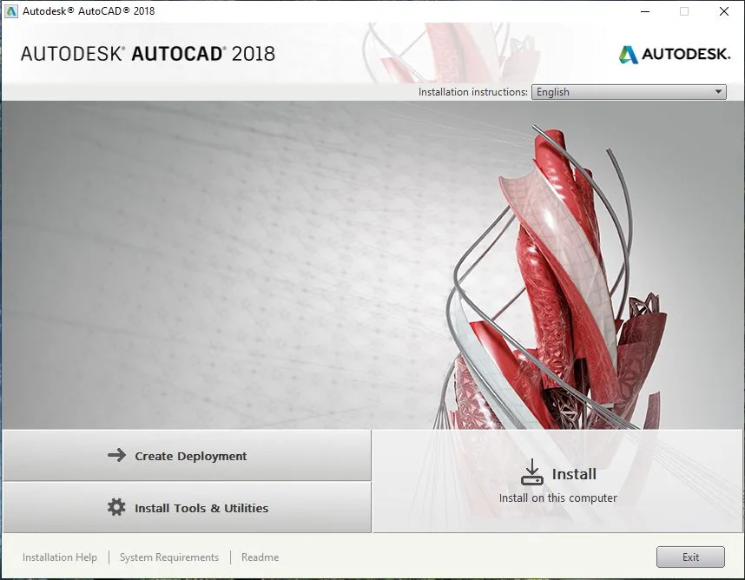This screenshot has height=580, width=745.
Task: Click the black arrow pointing at Create Deployment
Action: tap(114, 455)
